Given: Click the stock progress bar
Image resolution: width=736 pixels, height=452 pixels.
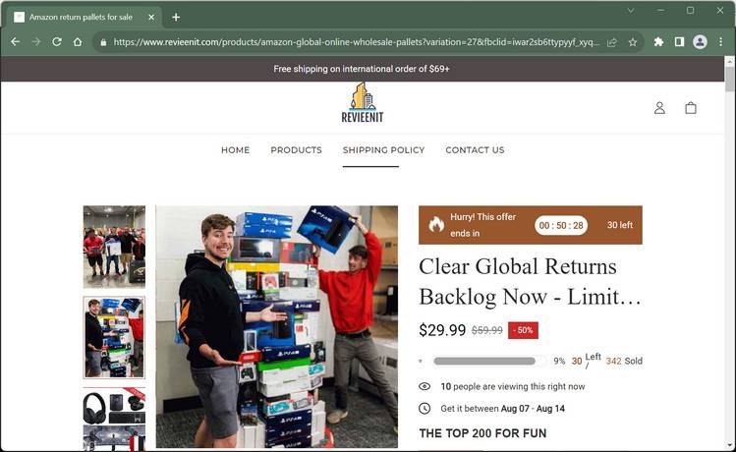Looking at the screenshot, I should 489,361.
